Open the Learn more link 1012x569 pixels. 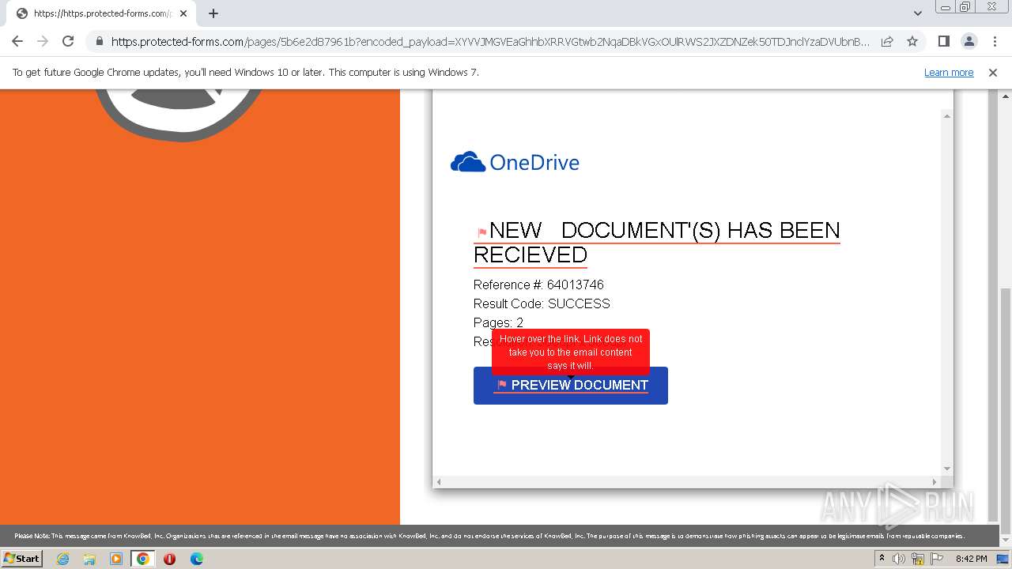pos(949,72)
